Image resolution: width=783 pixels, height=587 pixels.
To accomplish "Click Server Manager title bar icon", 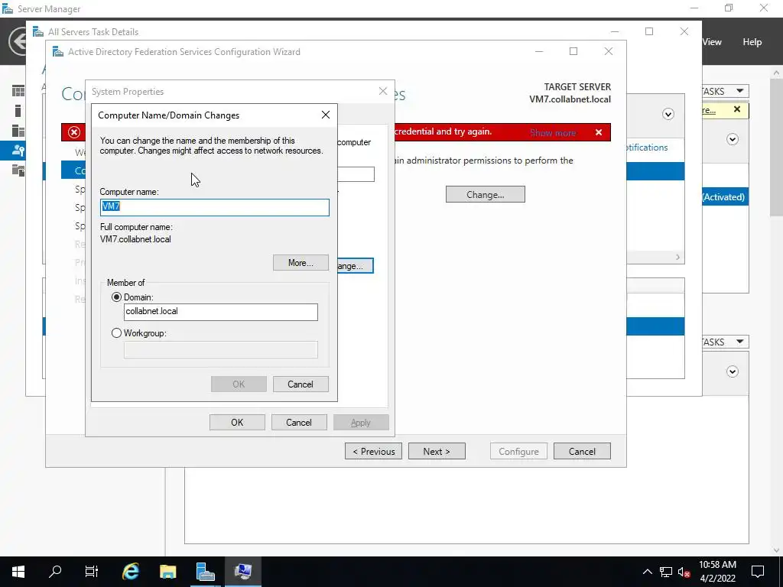I will click(8, 8).
